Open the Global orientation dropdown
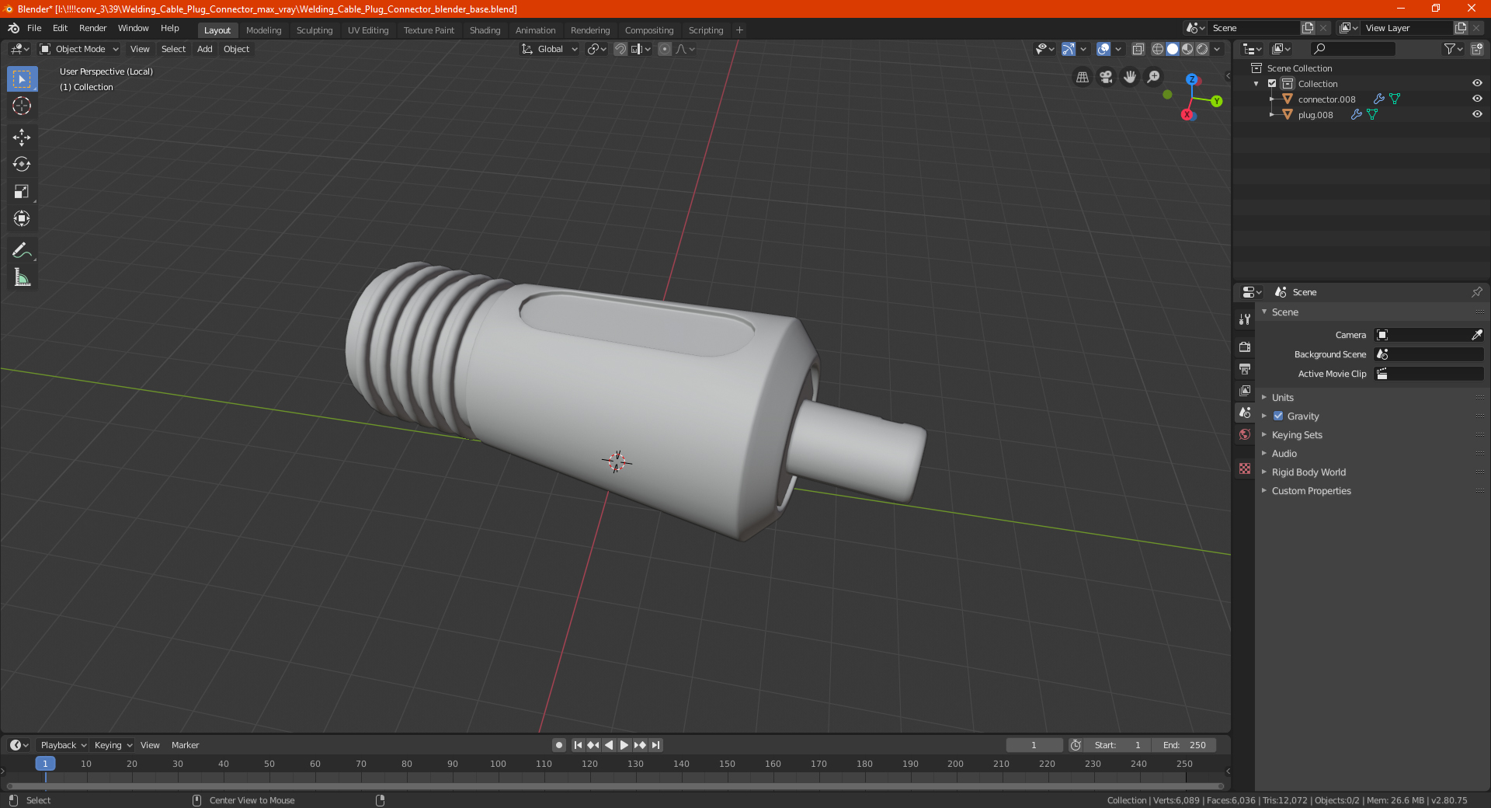1491x808 pixels. [550, 49]
